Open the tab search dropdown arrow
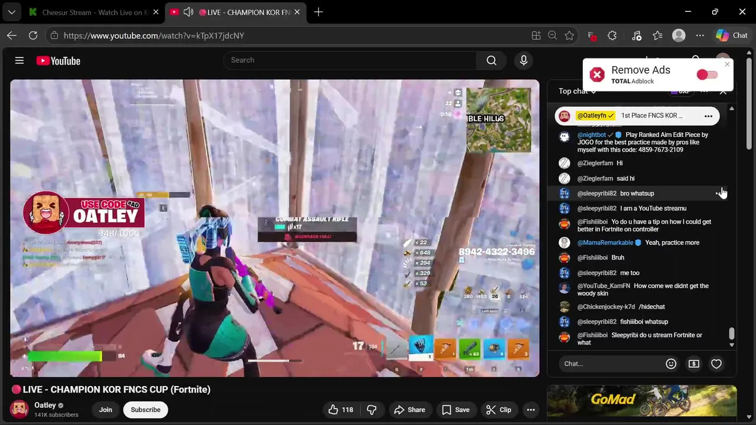This screenshot has width=756, height=425. [x=11, y=12]
